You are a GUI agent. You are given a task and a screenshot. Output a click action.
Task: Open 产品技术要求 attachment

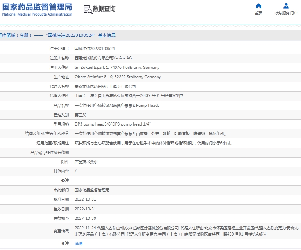[x=86, y=162]
